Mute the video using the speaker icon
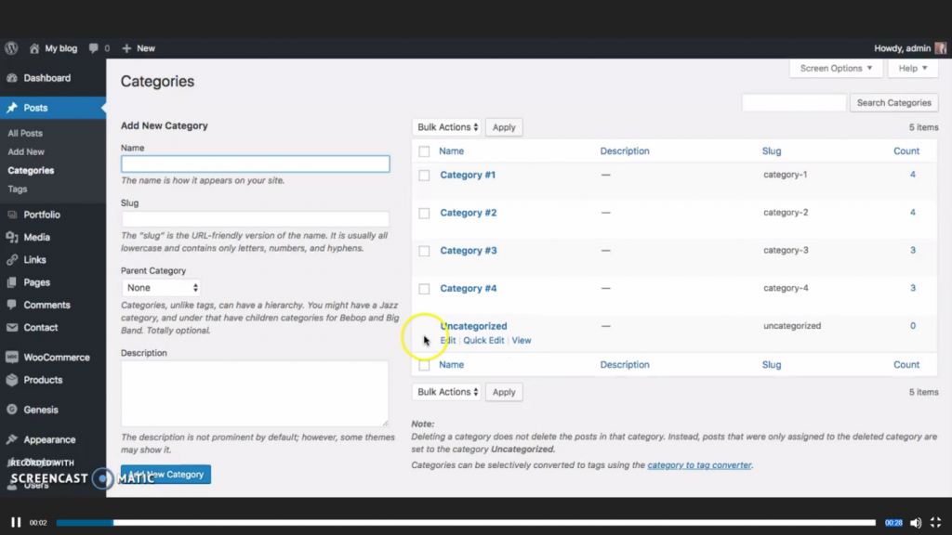Image resolution: width=952 pixels, height=535 pixels. (x=916, y=522)
